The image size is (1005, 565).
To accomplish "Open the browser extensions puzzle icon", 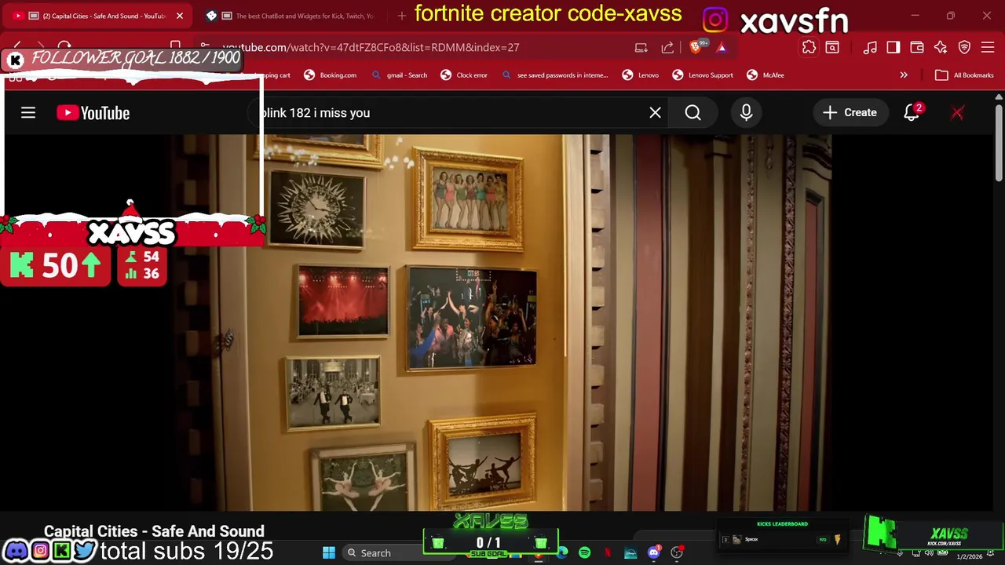I will pyautogui.click(x=809, y=47).
